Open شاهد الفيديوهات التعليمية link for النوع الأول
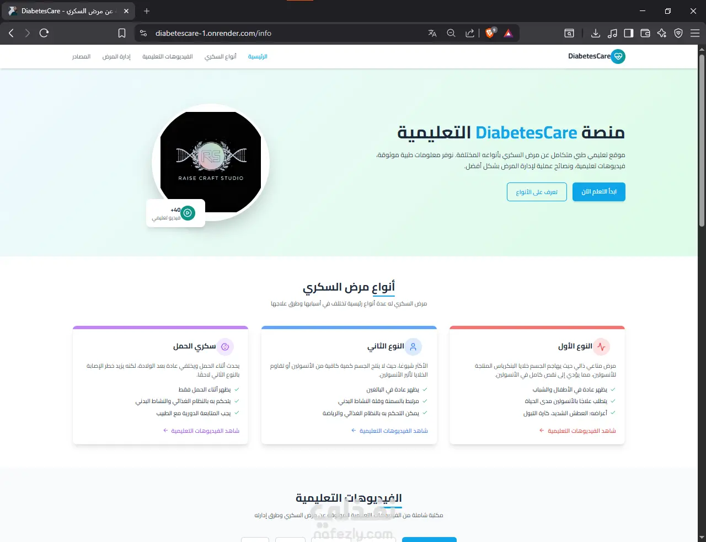 pos(577,431)
